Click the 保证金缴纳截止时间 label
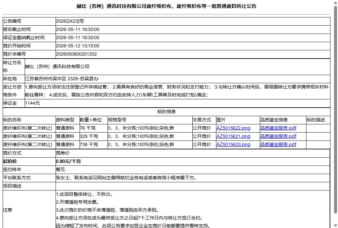The image size is (338, 228). point(23,38)
